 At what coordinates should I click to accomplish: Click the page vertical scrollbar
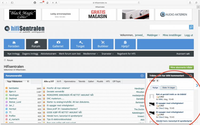click(199, 18)
